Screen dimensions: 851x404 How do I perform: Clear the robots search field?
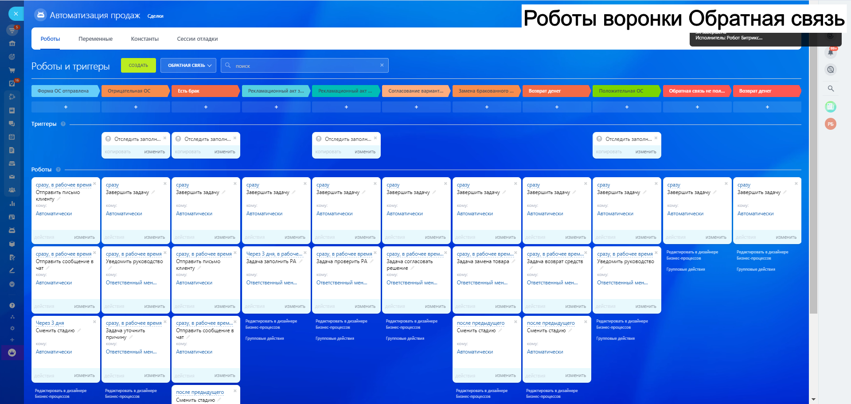pos(382,65)
